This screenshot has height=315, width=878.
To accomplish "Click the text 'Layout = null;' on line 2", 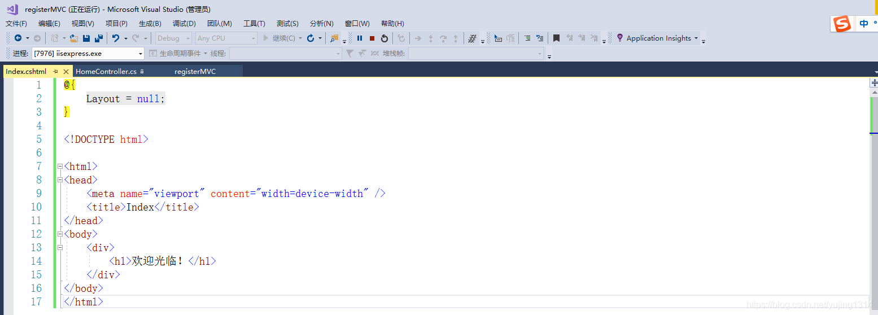I will pos(125,99).
